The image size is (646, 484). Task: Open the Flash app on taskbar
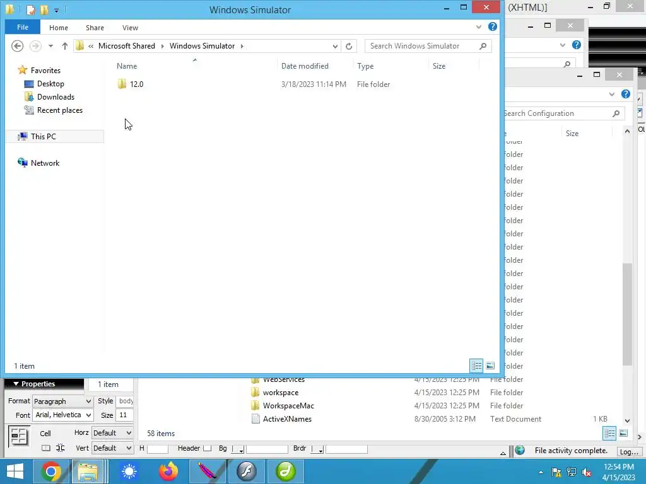click(247, 471)
